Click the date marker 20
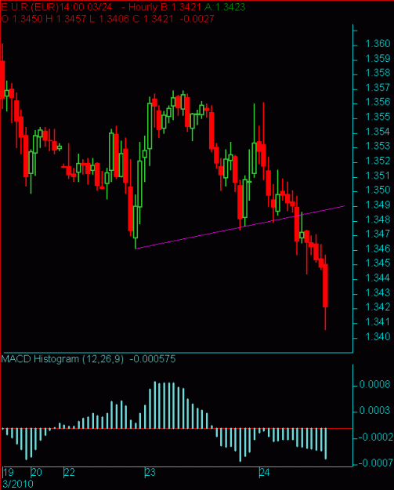This screenshot has height=490, width=394. [x=37, y=472]
